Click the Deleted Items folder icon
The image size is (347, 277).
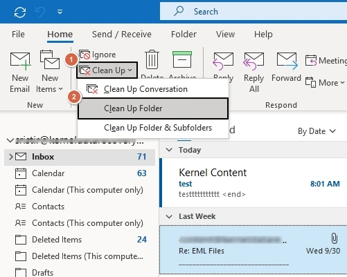[21, 240]
